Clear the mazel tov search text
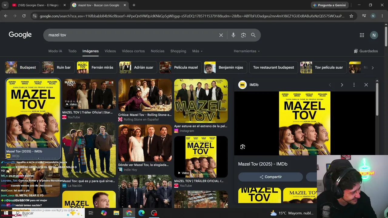Screen dimensions: 388x218 [x=221, y=35]
